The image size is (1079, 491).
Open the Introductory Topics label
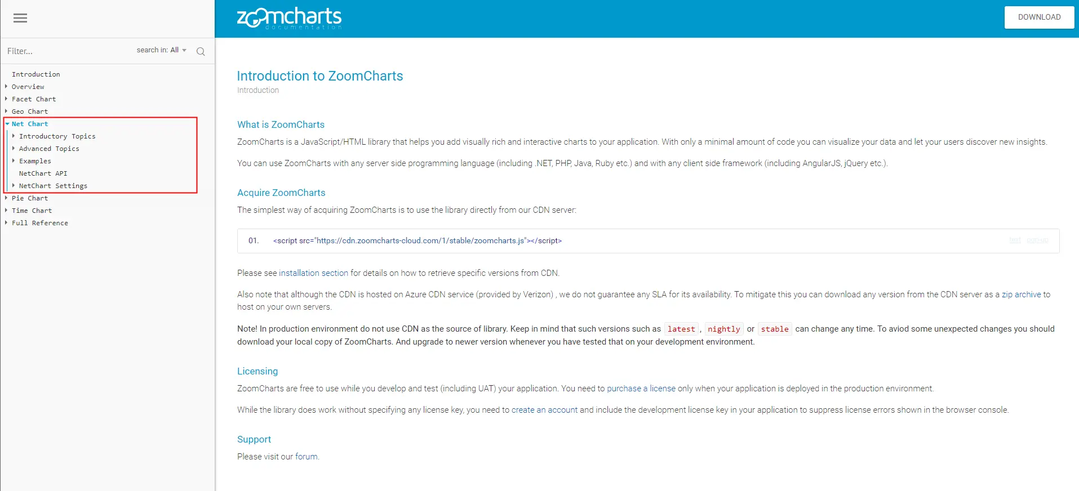click(57, 136)
